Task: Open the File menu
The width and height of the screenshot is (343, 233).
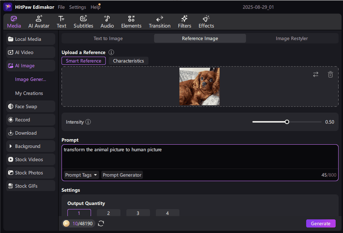Action: pos(61,7)
